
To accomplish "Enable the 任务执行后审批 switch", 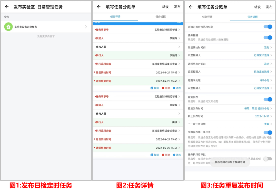I will click(x=268, y=159).
